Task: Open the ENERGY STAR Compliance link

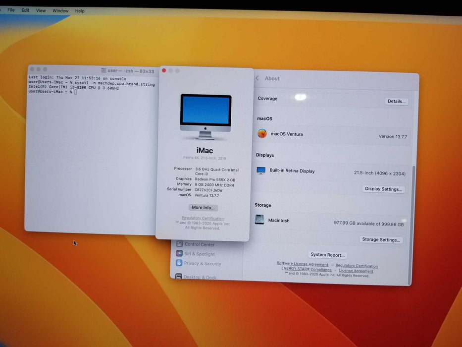Action: click(x=306, y=269)
